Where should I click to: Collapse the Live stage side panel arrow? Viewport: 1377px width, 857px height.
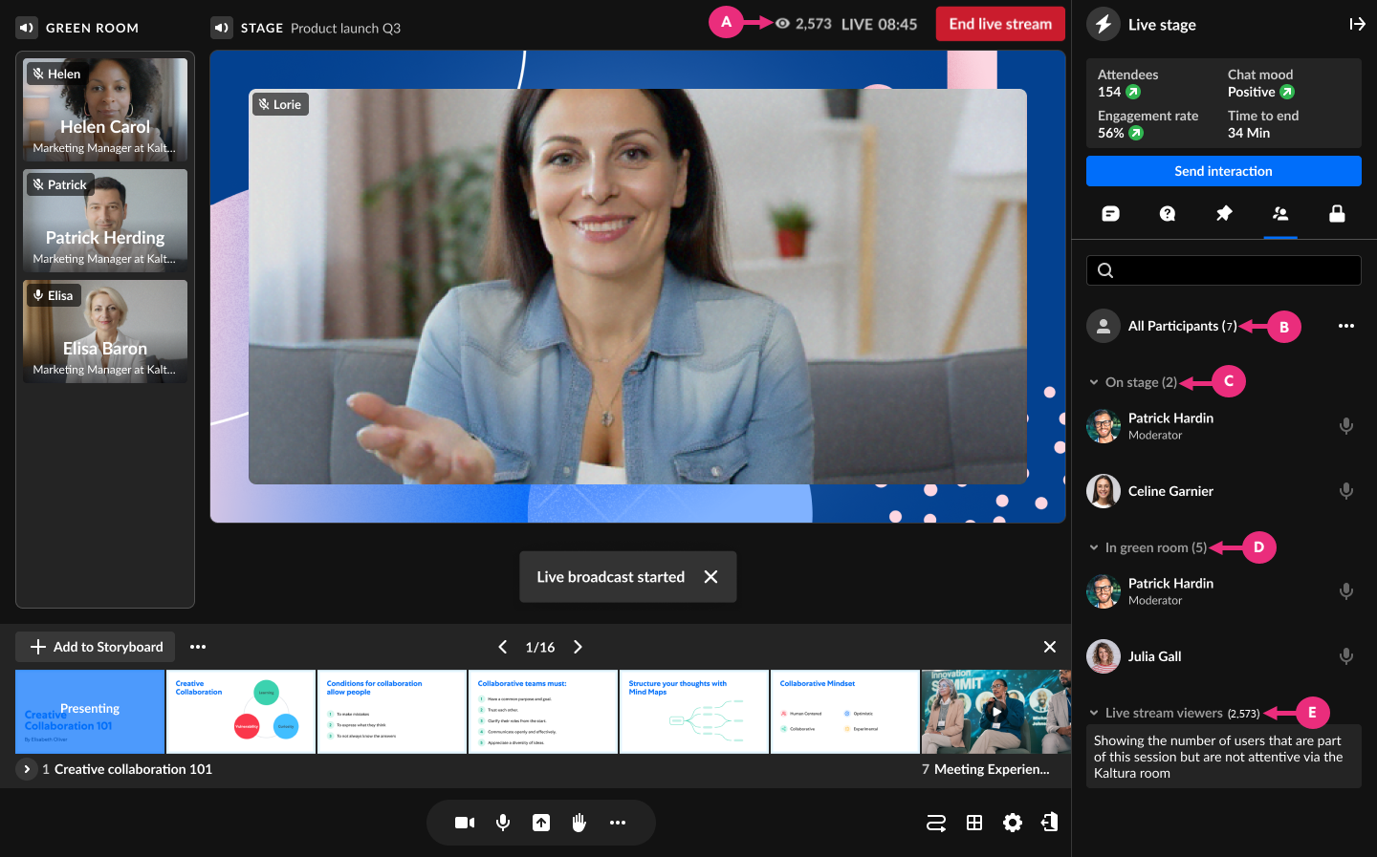[x=1357, y=24]
